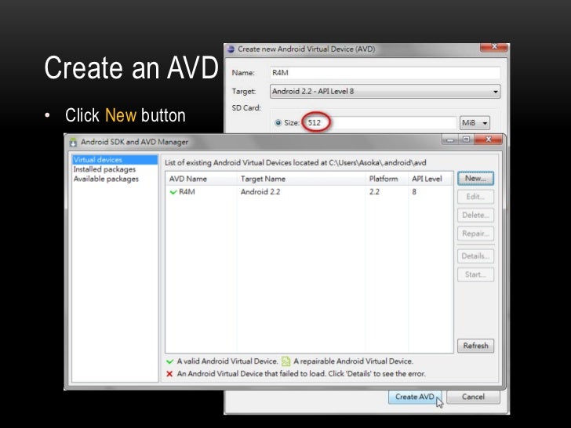Sort by Target Name column header
This screenshot has height=428, width=571.
click(x=301, y=179)
